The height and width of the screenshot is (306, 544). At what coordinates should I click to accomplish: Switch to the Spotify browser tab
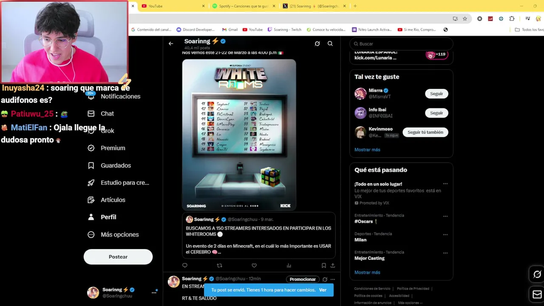coord(243,6)
